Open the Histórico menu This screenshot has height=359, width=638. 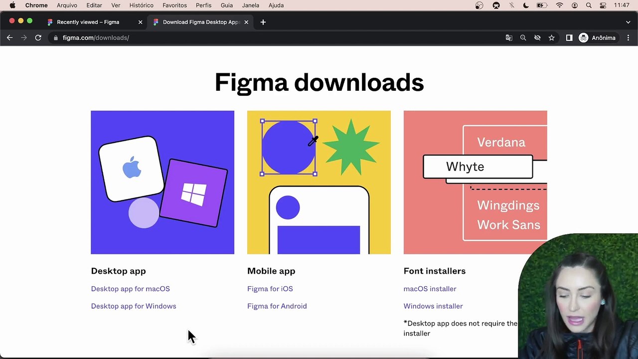click(142, 5)
